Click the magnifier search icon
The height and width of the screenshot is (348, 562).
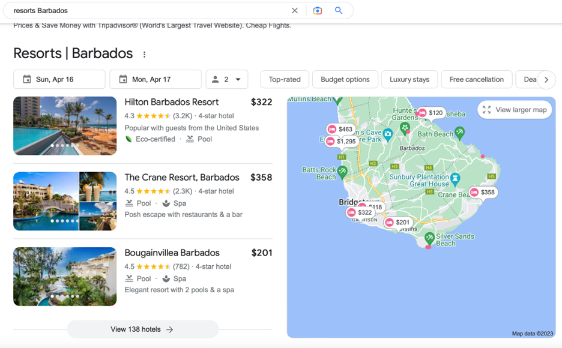pos(339,11)
